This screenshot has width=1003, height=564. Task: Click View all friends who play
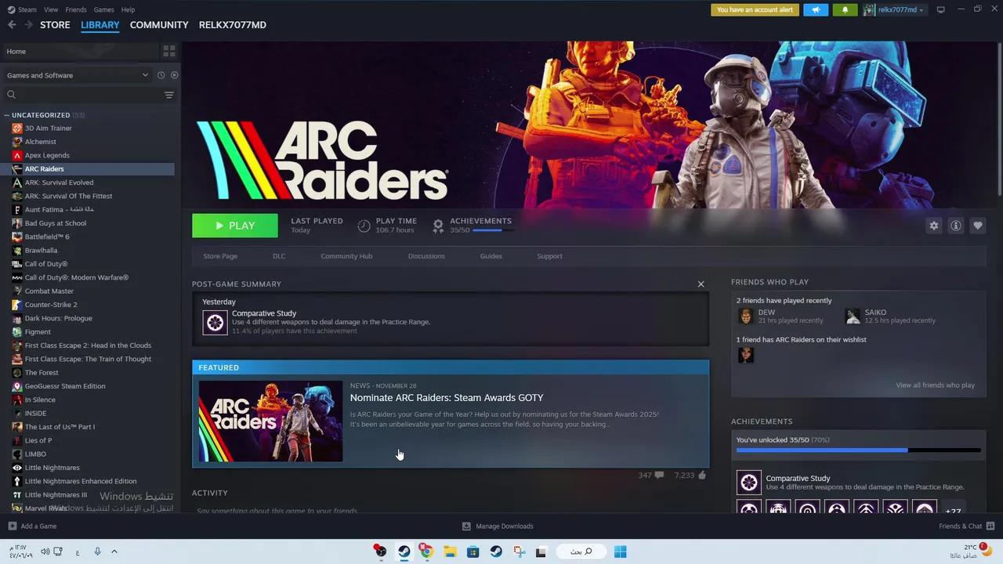click(x=935, y=385)
